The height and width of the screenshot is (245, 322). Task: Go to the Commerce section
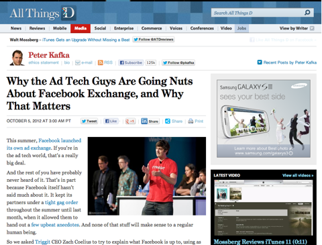[x=152, y=28]
